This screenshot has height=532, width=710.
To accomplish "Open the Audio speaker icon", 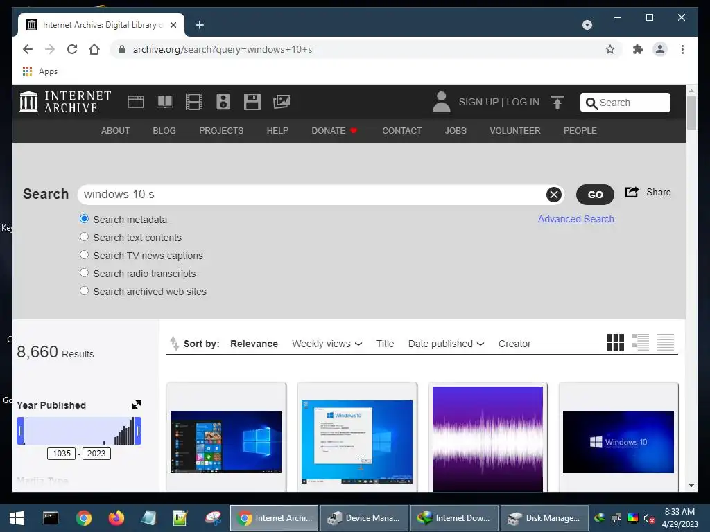I will (x=223, y=102).
